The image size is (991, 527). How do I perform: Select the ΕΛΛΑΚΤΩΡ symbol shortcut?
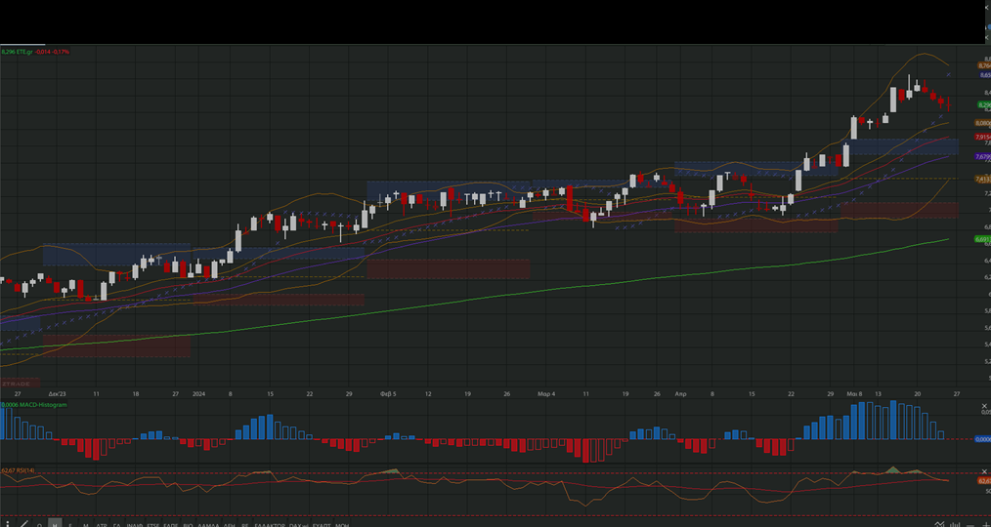(x=269, y=524)
